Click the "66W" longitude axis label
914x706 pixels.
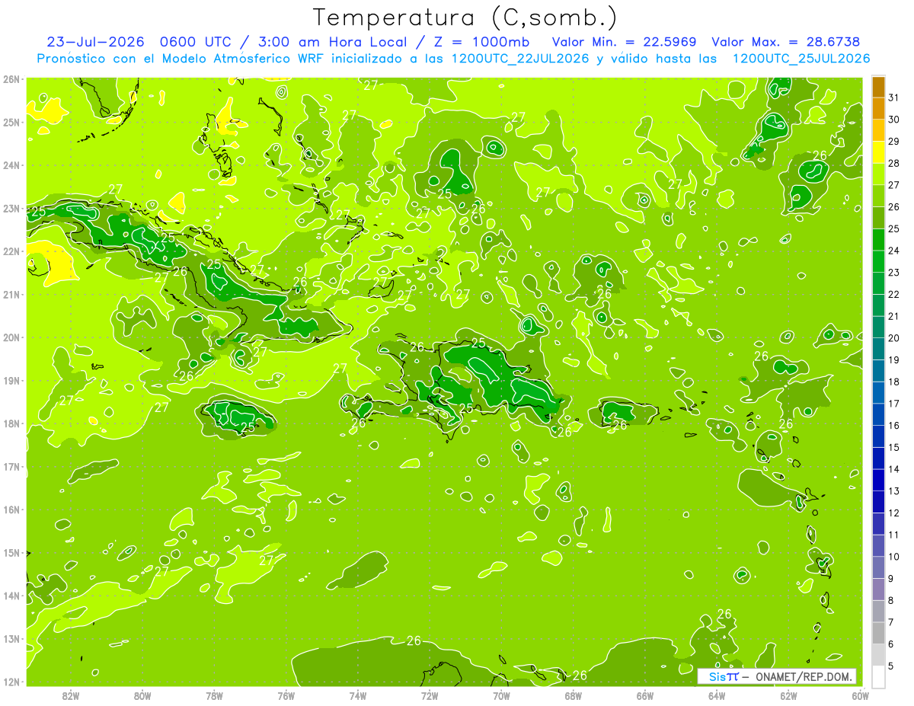point(645,695)
